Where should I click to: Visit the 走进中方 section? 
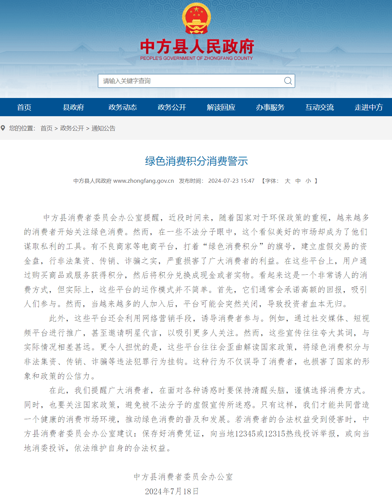(368, 107)
